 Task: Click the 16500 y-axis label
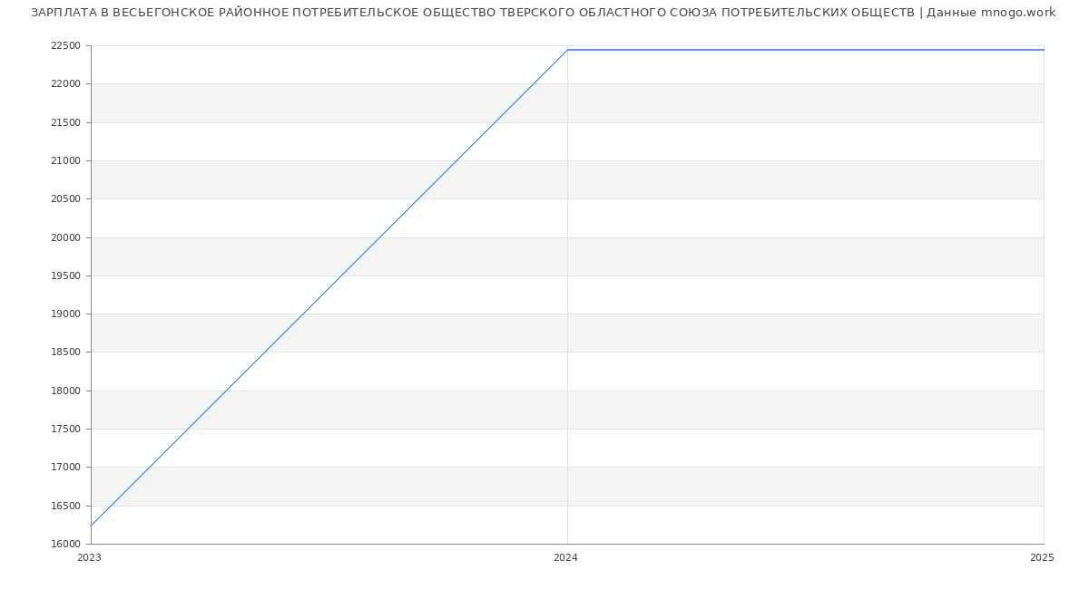66,507
